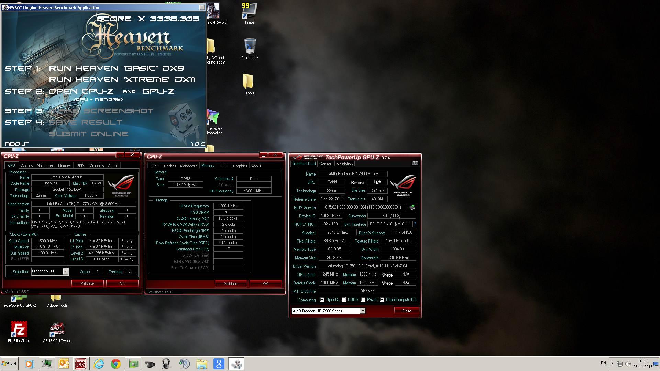
Task: Click the Start button
Action: [x=9, y=364]
